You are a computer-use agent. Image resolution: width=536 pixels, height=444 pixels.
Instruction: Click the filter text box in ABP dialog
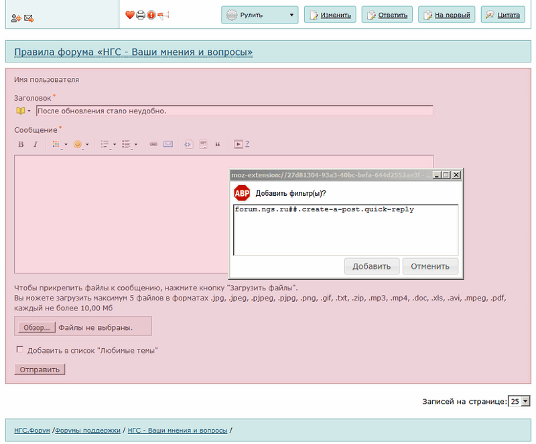[x=346, y=230]
